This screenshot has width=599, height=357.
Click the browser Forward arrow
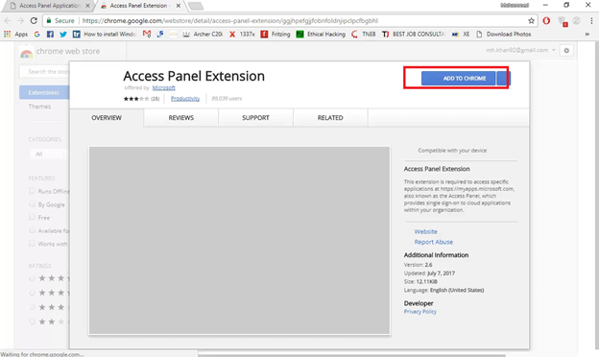pyautogui.click(x=20, y=20)
